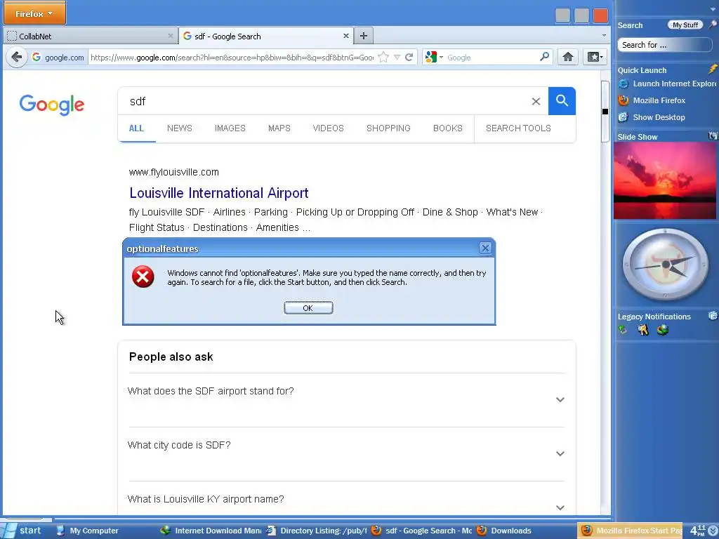This screenshot has width=719, height=539.
Task: Click the My Stuff button in sidebar
Action: click(x=685, y=25)
